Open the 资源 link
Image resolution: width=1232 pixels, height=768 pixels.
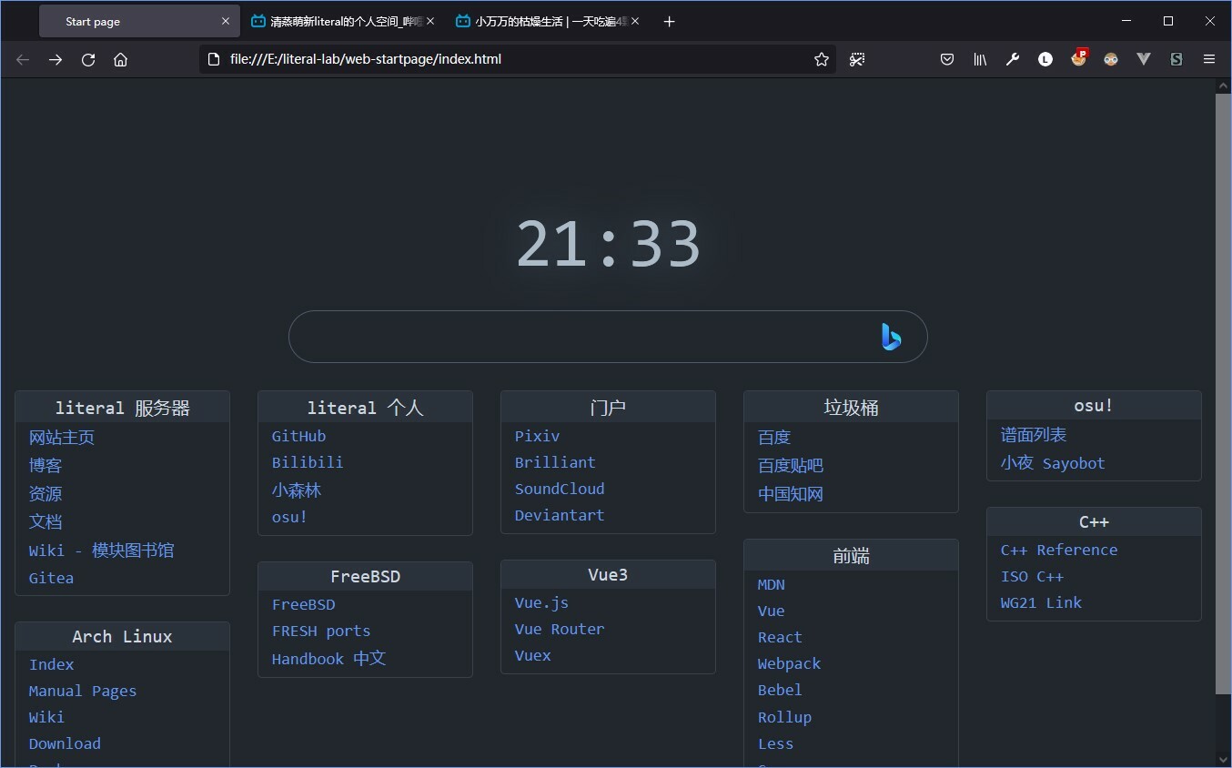tap(45, 494)
